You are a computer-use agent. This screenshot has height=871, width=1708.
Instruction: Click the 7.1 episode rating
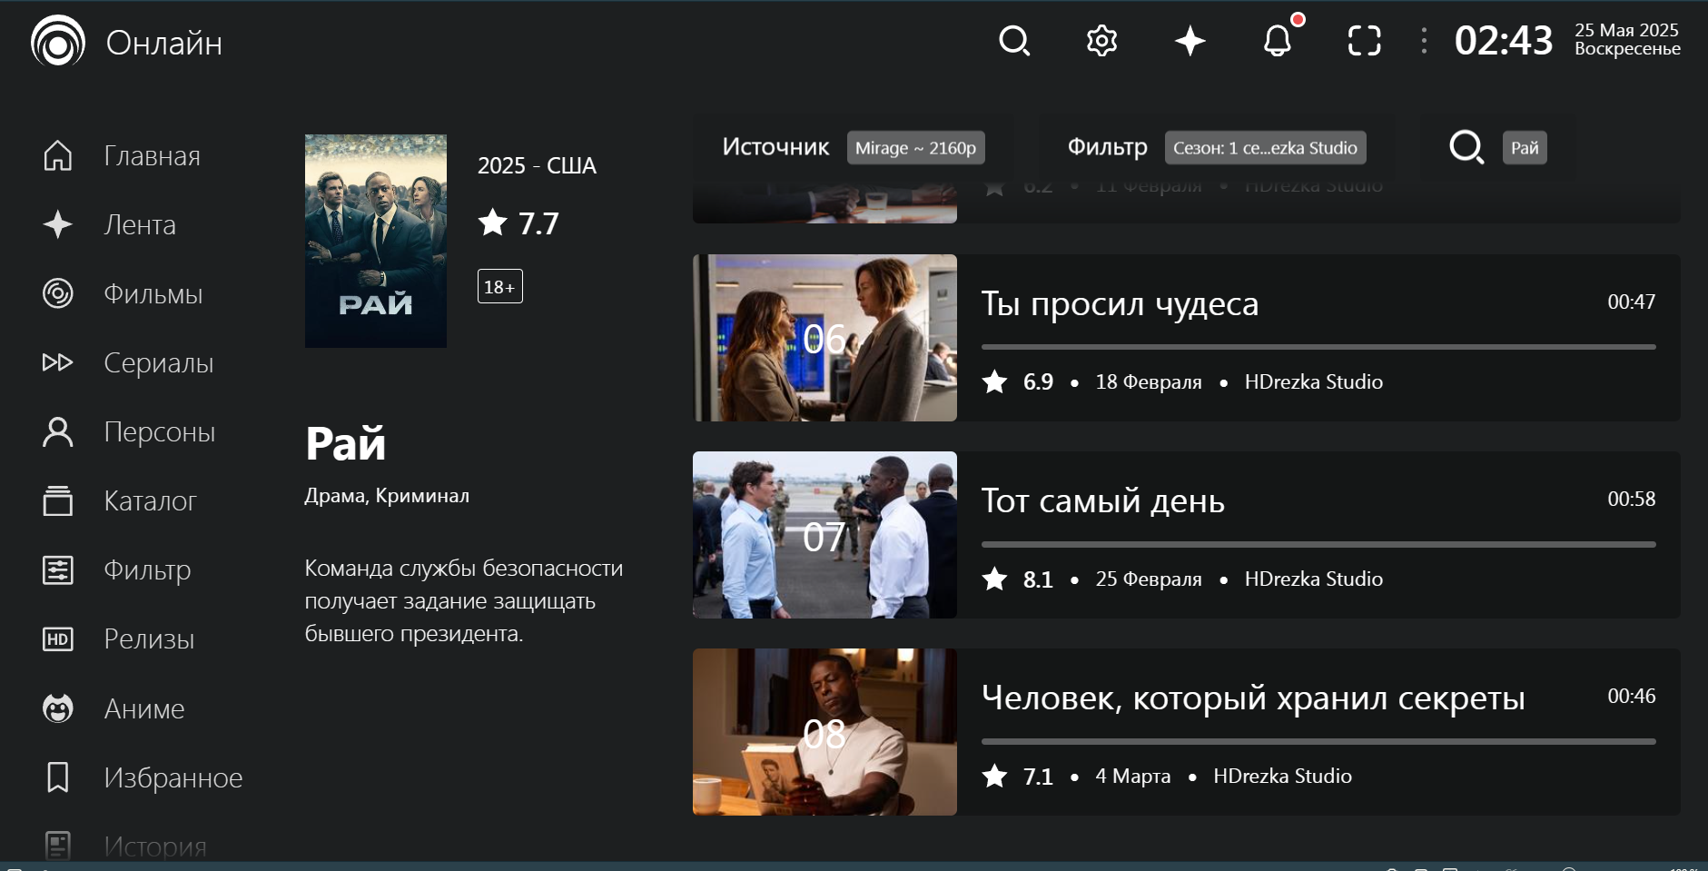click(1038, 777)
